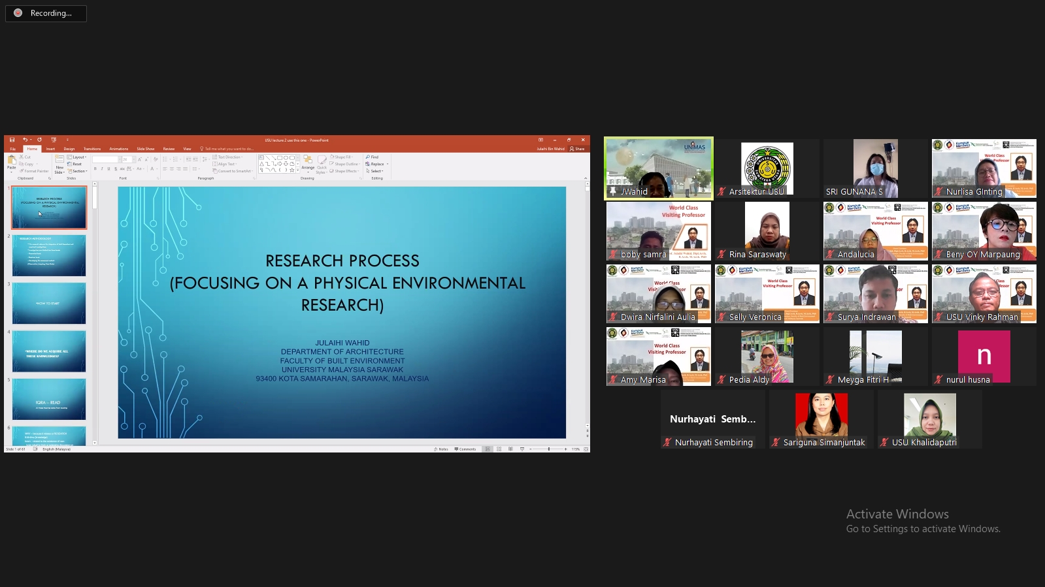The width and height of the screenshot is (1045, 587).
Task: Reset the slide layout
Action: pyautogui.click(x=75, y=164)
